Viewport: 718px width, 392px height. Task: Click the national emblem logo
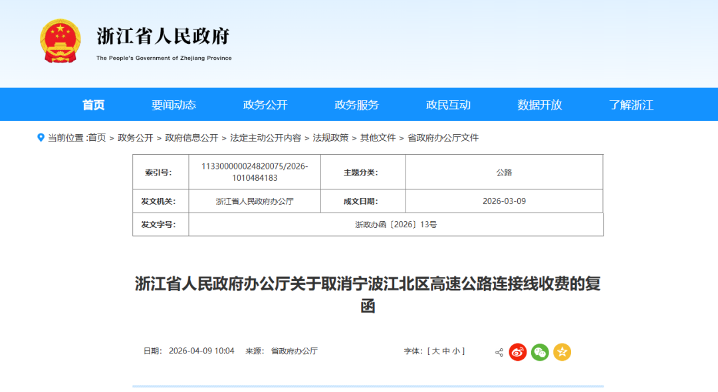[60, 41]
